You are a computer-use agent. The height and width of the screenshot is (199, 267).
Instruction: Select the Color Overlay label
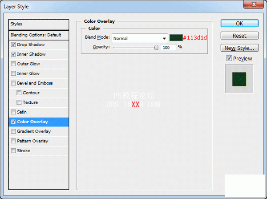coord(32,122)
